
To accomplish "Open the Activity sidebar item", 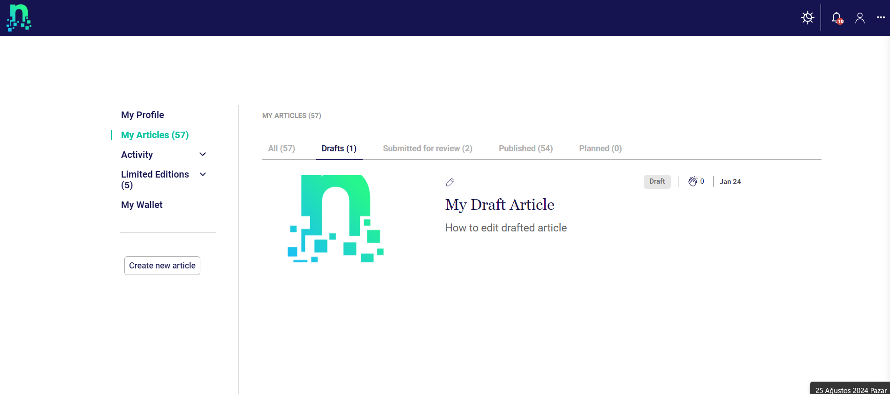I will (x=137, y=155).
